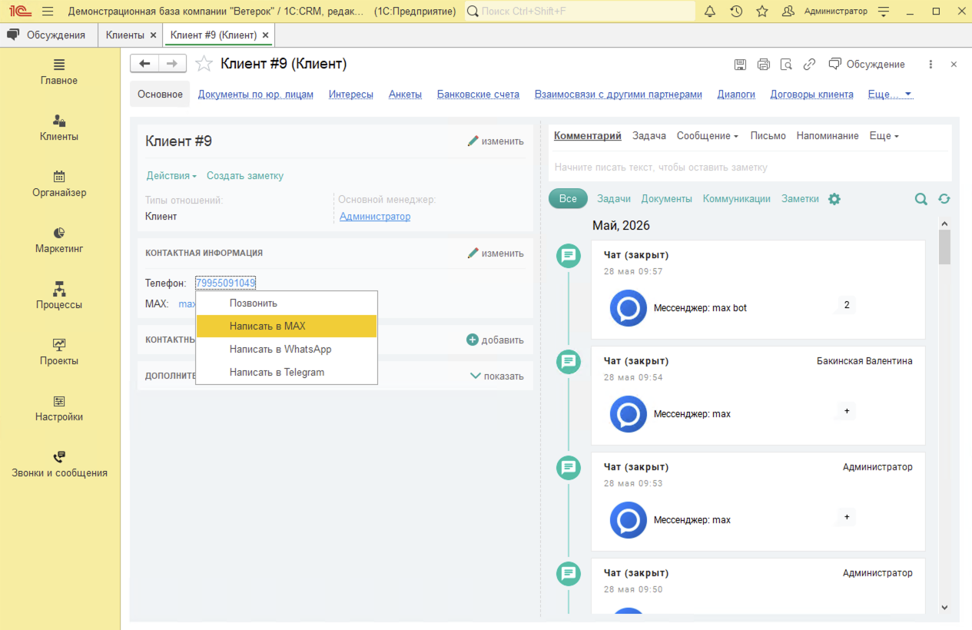Open the Договоры клиента tab
This screenshot has width=972, height=630.
coord(811,94)
